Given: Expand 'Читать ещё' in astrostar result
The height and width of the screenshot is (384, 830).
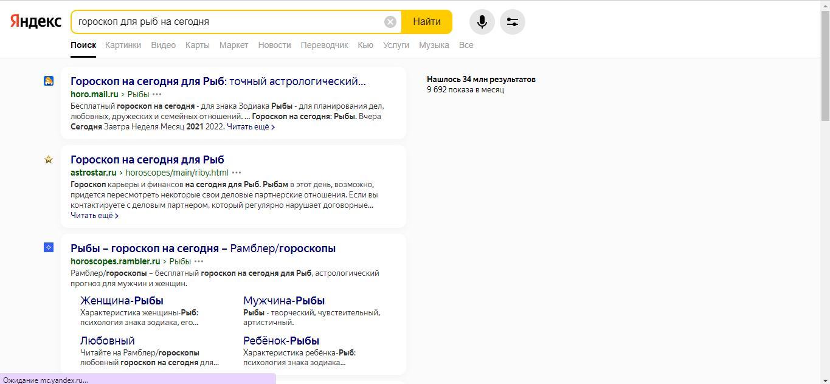Looking at the screenshot, I should coord(94,216).
